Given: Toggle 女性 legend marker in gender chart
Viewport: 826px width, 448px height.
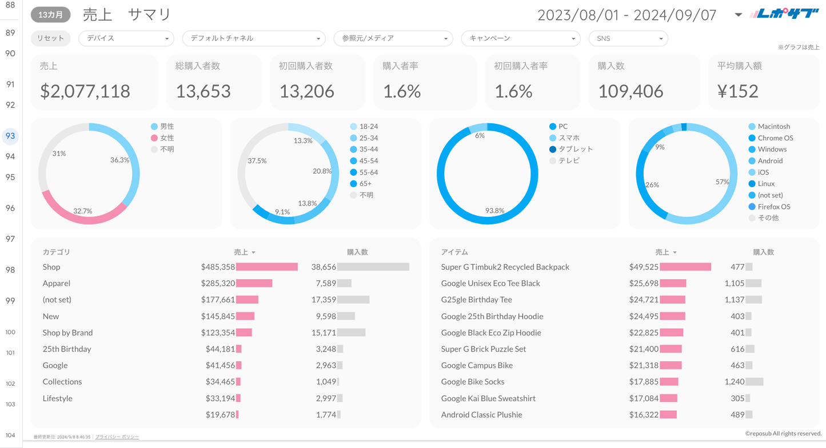Looking at the screenshot, I should (154, 138).
